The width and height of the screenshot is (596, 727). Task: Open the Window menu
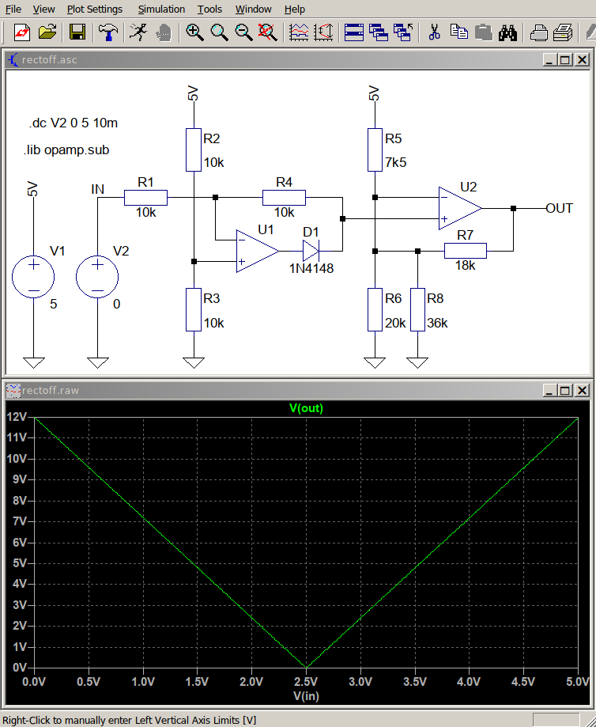(253, 9)
